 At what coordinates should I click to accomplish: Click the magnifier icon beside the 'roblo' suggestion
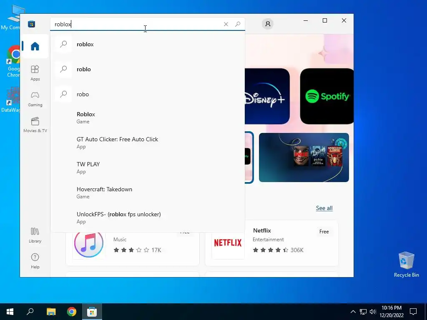click(63, 69)
